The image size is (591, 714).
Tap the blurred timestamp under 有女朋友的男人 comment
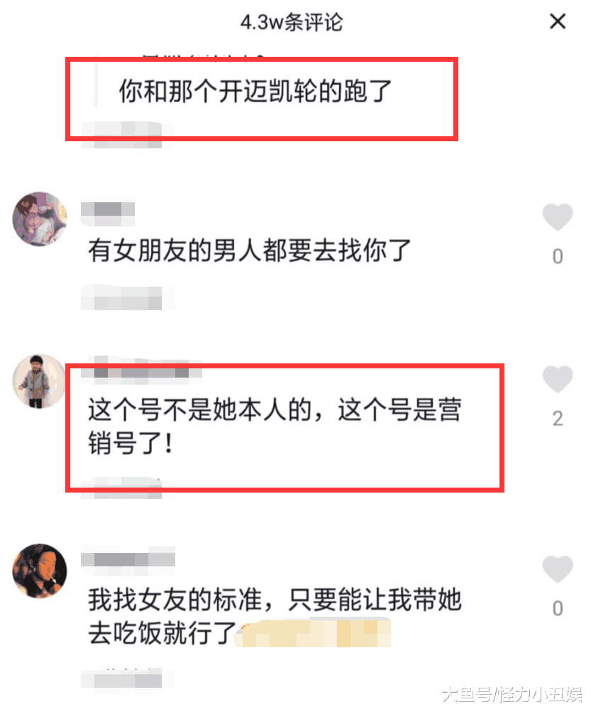[121, 298]
